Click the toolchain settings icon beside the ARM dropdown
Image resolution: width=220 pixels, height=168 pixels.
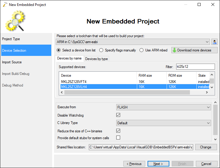pos(215,42)
